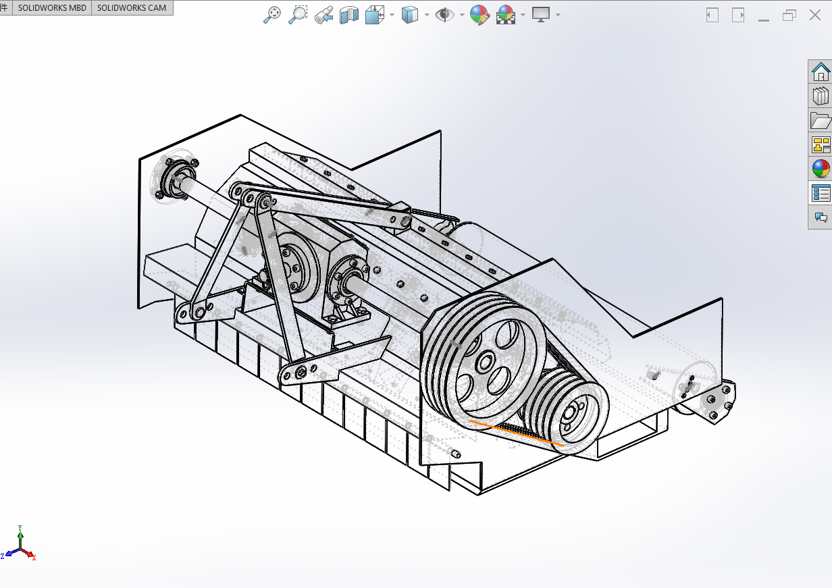Open Edit Appearance color ball
The height and width of the screenshot is (588, 832).
479,15
